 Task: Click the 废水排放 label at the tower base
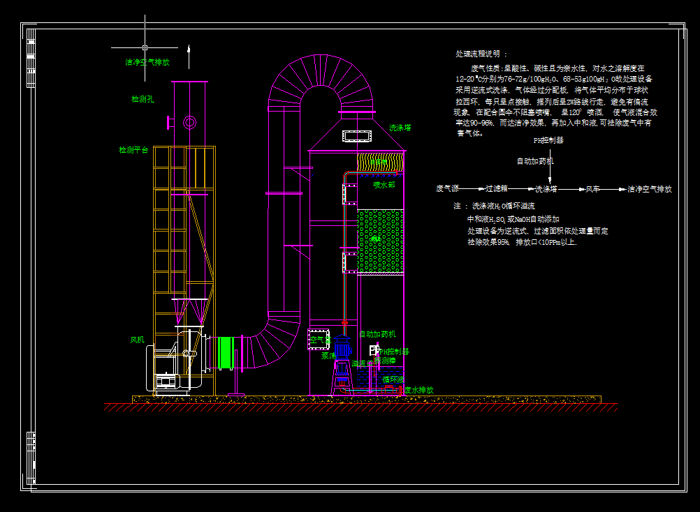(x=418, y=390)
